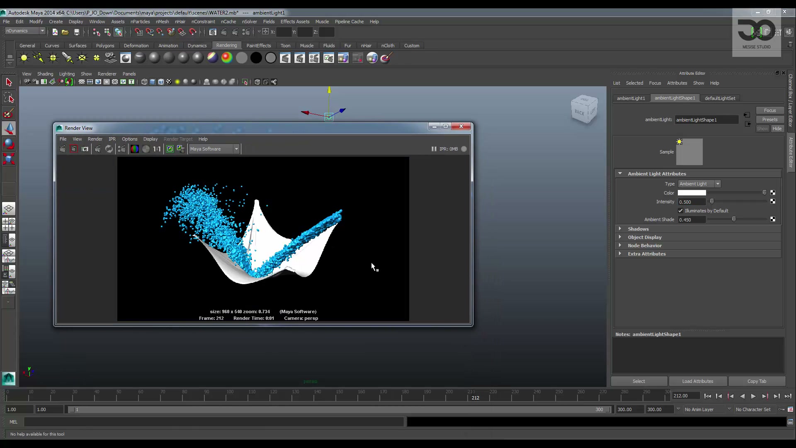Create area light from shelf
The image size is (796, 448).
point(82,58)
